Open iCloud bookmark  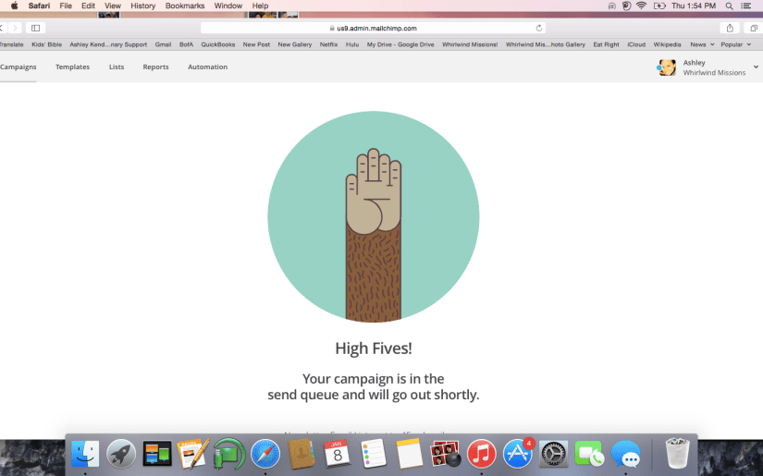636,44
